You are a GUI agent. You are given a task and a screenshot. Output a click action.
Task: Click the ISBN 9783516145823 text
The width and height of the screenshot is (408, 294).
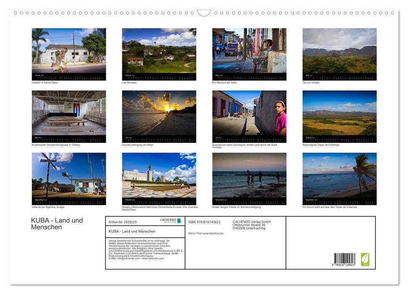click(x=204, y=222)
